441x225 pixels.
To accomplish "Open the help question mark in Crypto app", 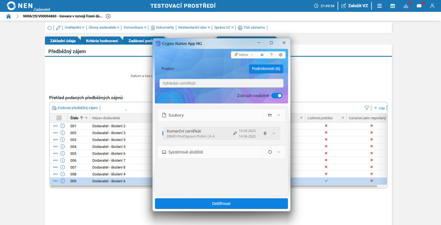I will click(x=271, y=55).
